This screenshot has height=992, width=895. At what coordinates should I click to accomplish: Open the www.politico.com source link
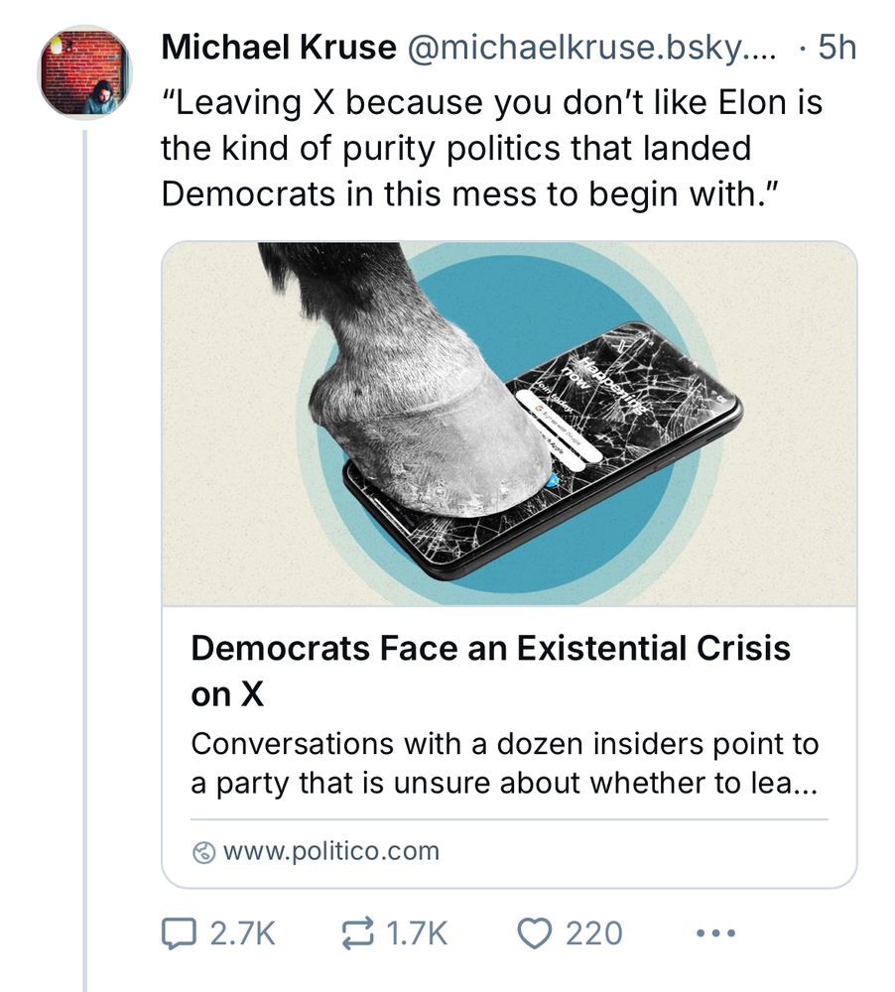330,852
